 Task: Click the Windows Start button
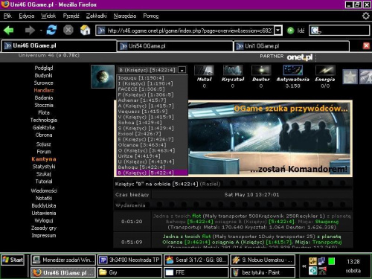(x=13, y=260)
